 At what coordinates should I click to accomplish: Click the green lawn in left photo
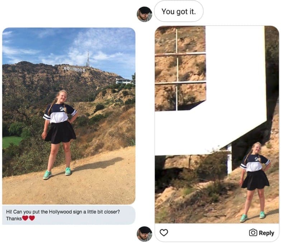point(11,141)
